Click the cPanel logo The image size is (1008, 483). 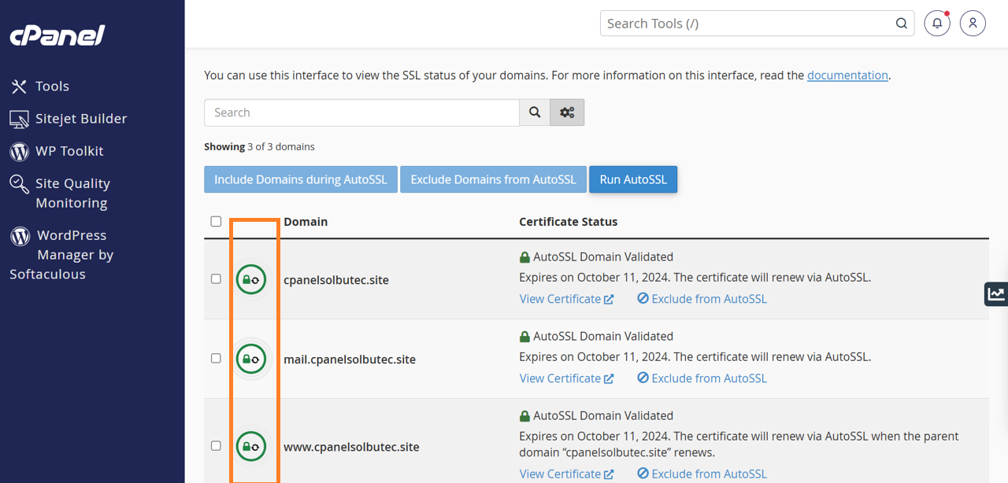tap(57, 35)
